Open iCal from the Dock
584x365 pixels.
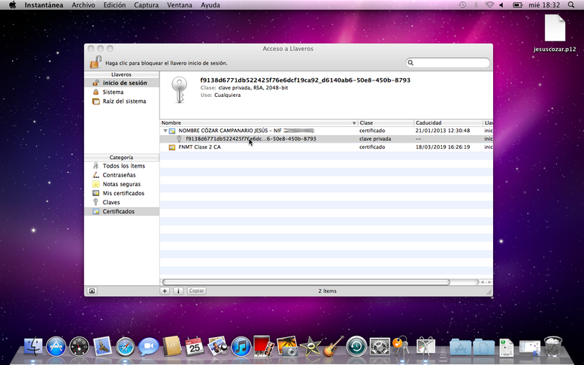(x=195, y=346)
